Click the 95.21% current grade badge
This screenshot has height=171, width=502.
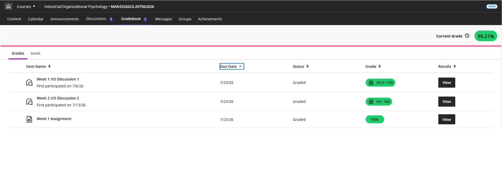tap(486, 36)
